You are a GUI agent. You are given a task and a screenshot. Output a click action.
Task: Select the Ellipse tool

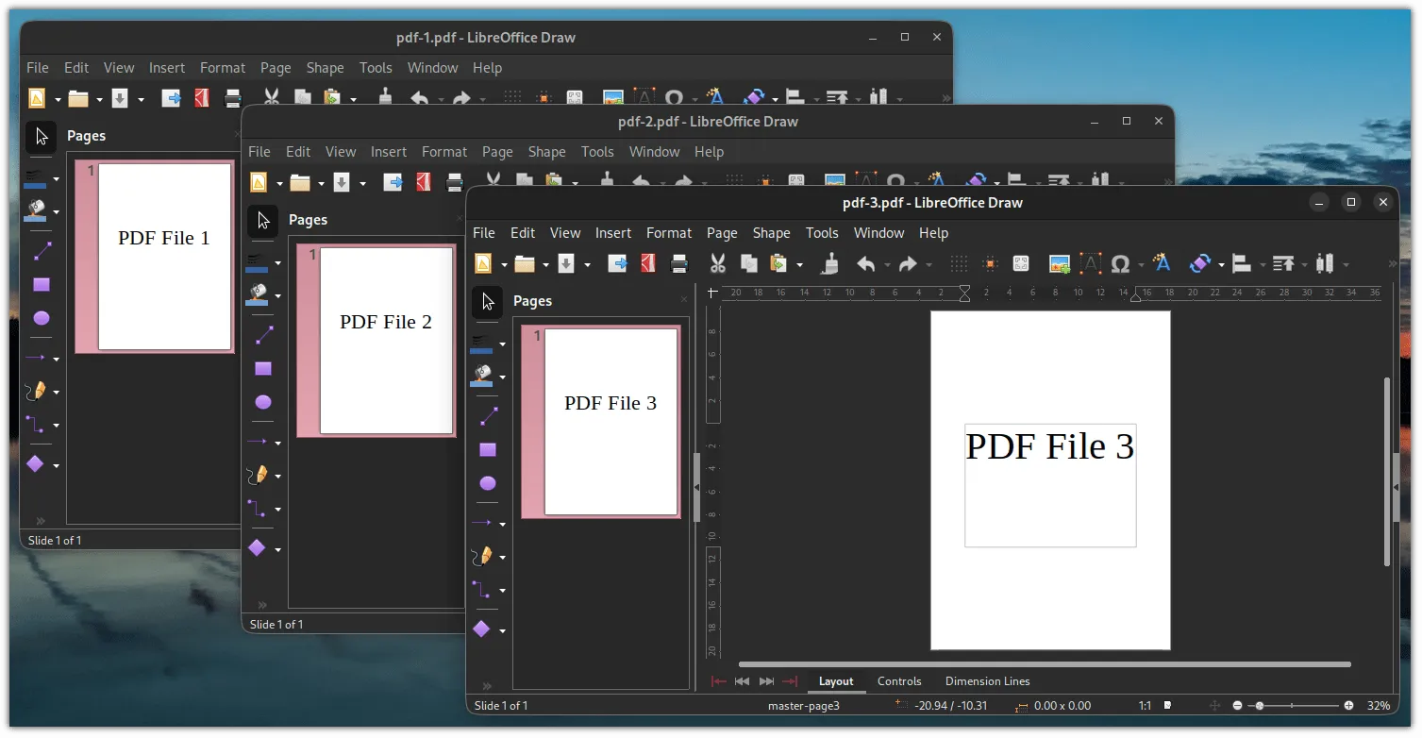click(x=488, y=483)
